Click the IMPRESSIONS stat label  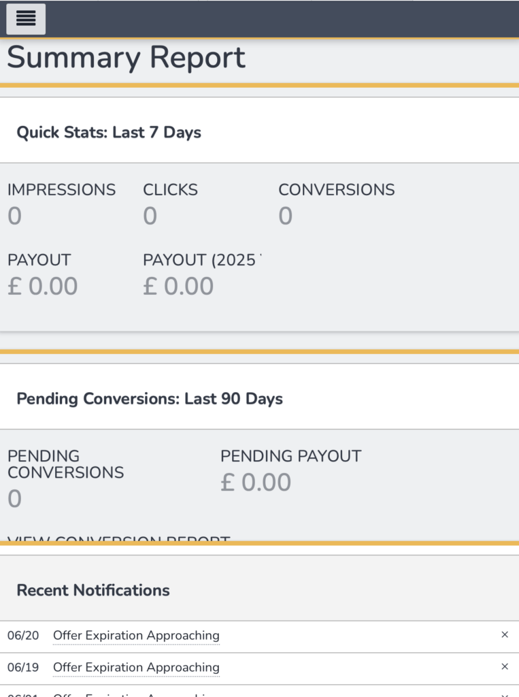coord(62,190)
